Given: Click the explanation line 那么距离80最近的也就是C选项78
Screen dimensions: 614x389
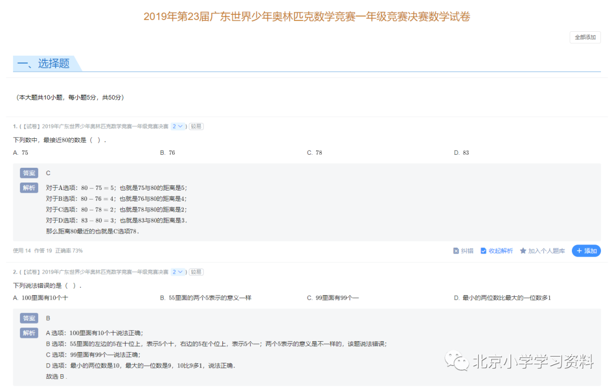Looking at the screenshot, I should (x=93, y=231).
